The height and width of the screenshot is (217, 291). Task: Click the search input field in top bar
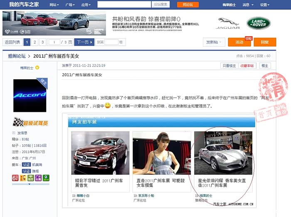pyautogui.click(x=124, y=5)
